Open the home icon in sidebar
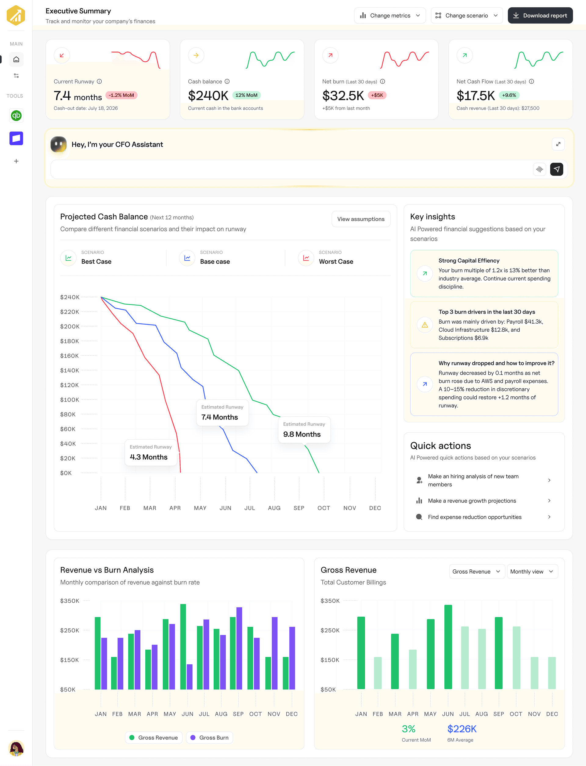 click(x=16, y=59)
